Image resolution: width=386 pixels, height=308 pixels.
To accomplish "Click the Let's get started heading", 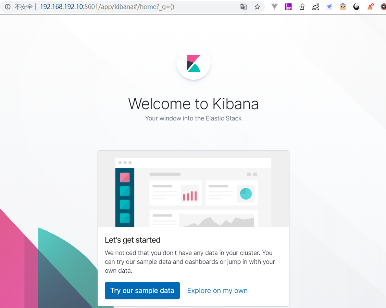I will point(133,240).
